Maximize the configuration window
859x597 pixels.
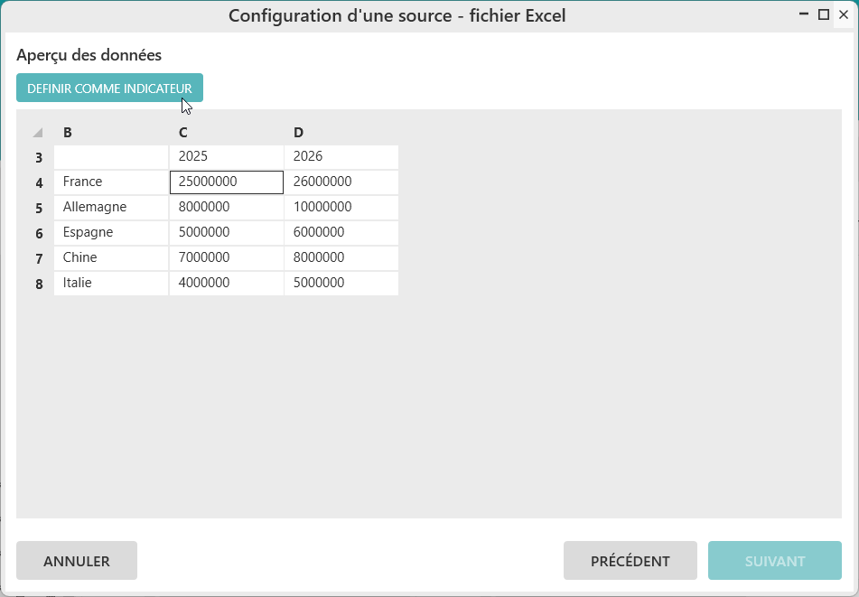823,14
